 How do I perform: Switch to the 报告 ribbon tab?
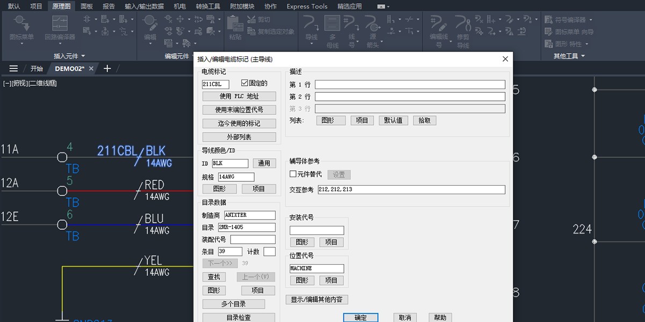click(x=109, y=6)
